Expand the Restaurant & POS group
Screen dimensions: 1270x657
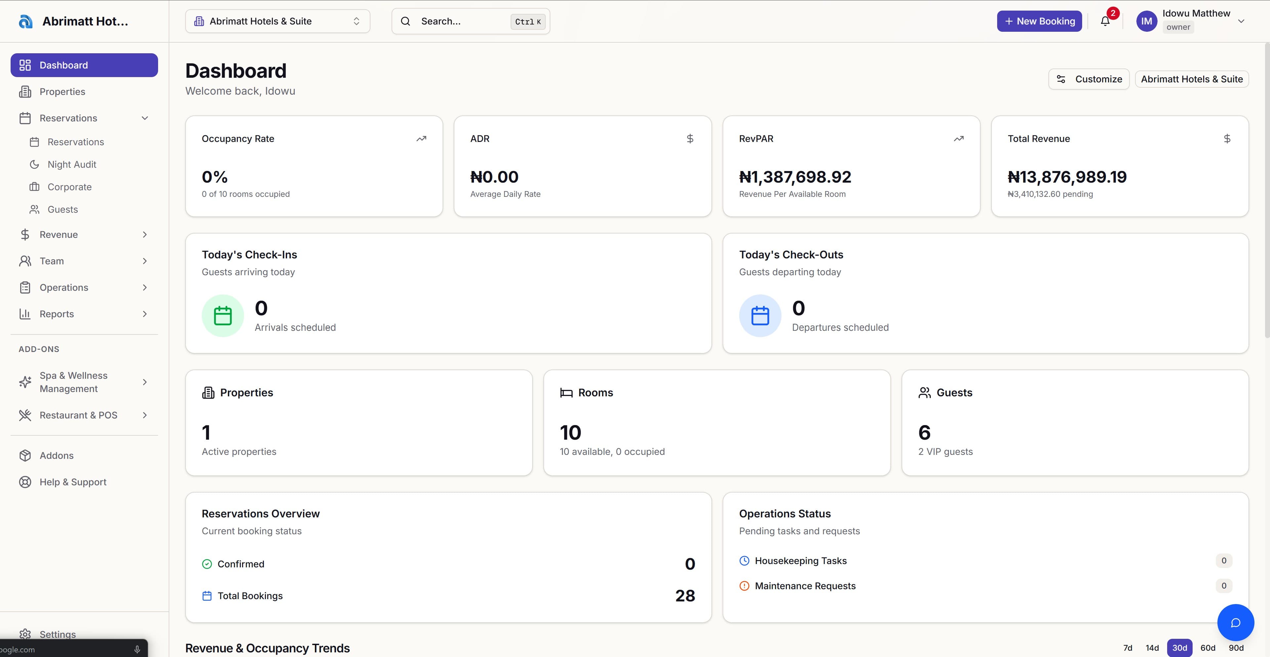pos(145,415)
